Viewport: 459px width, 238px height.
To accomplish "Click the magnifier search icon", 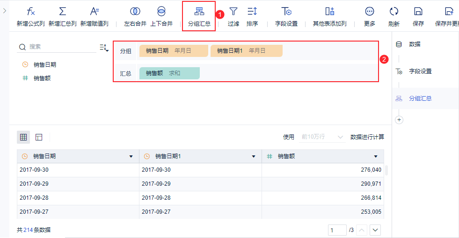I will point(22,47).
